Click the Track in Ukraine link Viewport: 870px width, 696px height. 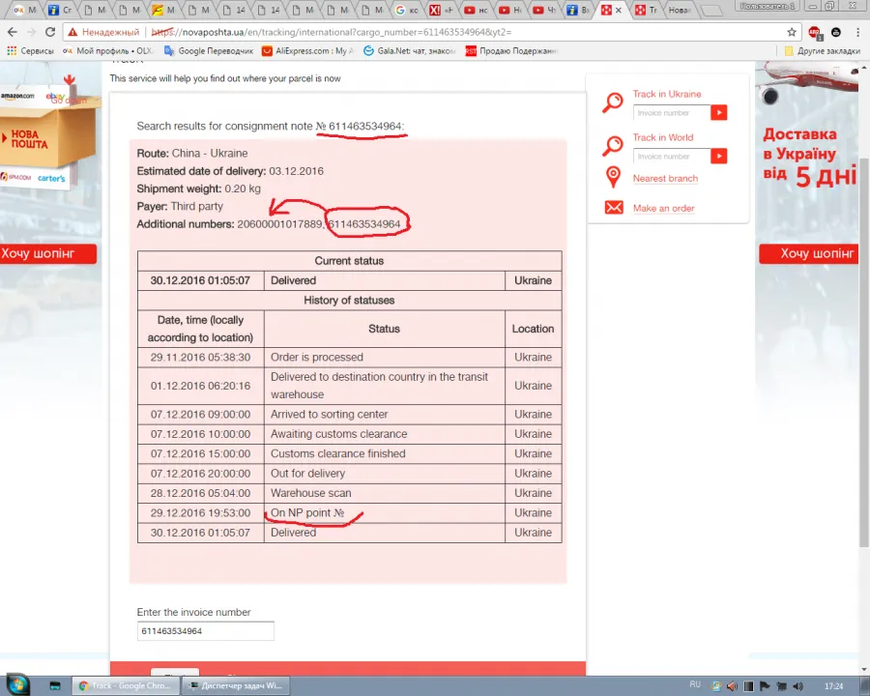tap(666, 94)
